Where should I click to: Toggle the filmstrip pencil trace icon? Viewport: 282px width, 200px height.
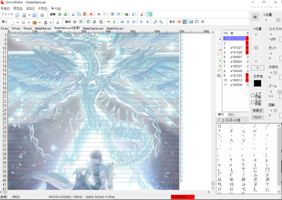[185, 22]
